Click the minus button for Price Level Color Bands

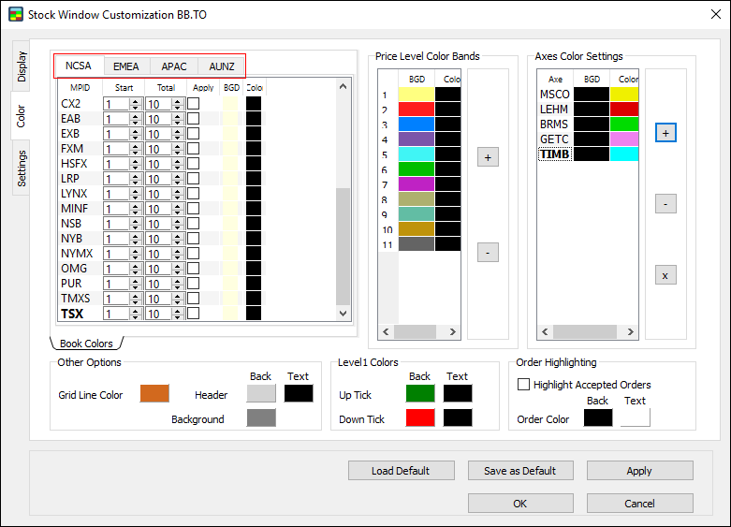tap(488, 252)
